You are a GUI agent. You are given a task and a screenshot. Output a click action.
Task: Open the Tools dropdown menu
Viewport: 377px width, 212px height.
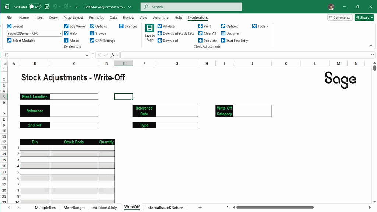[x=260, y=26]
